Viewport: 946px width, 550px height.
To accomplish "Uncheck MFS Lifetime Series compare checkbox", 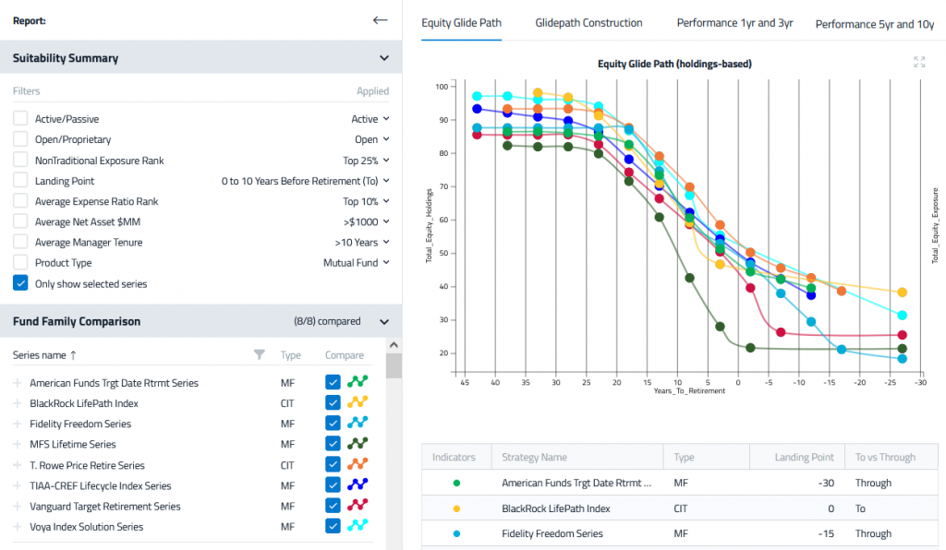I will (x=333, y=444).
